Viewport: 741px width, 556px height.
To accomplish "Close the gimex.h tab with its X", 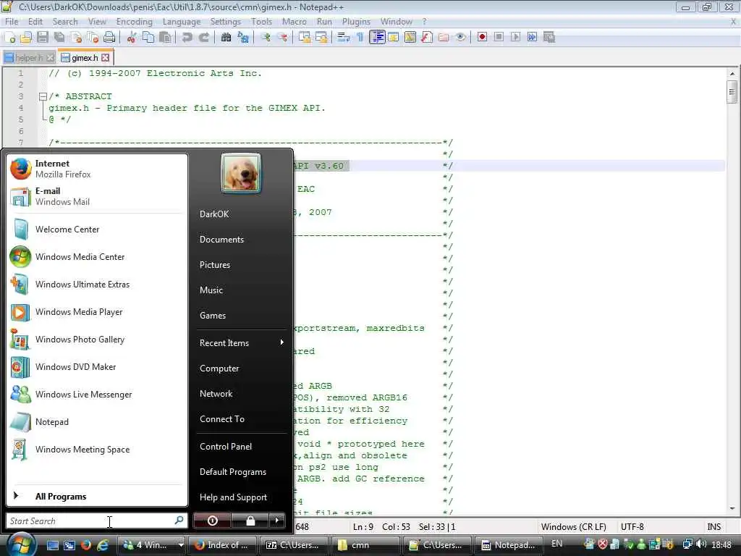I will click(106, 58).
